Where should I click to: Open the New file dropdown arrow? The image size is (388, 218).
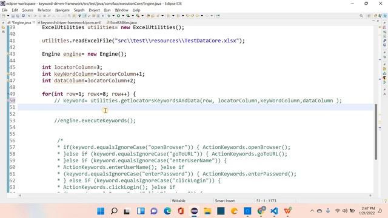coord(8,16)
